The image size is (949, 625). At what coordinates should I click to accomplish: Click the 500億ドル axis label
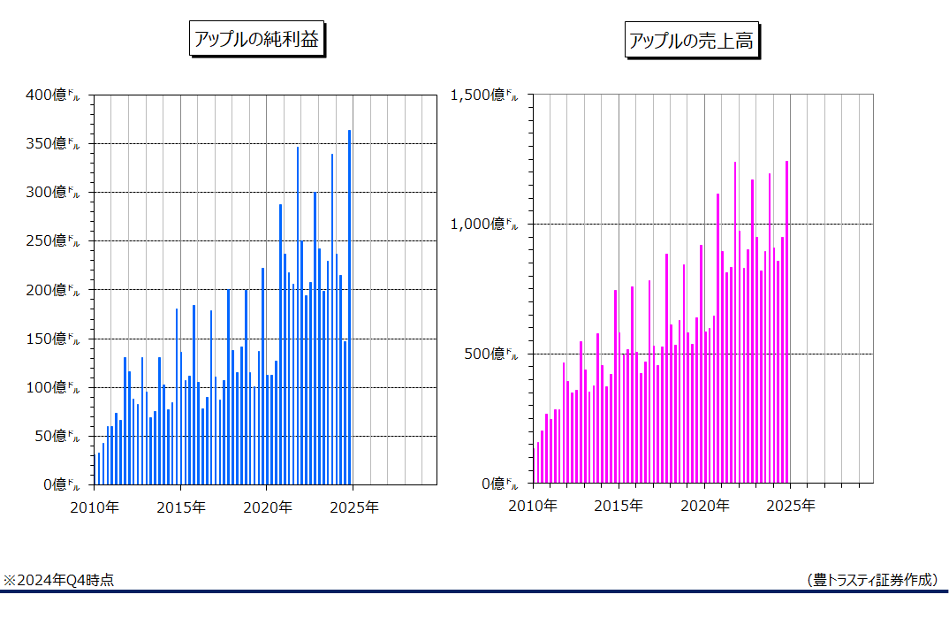[491, 354]
